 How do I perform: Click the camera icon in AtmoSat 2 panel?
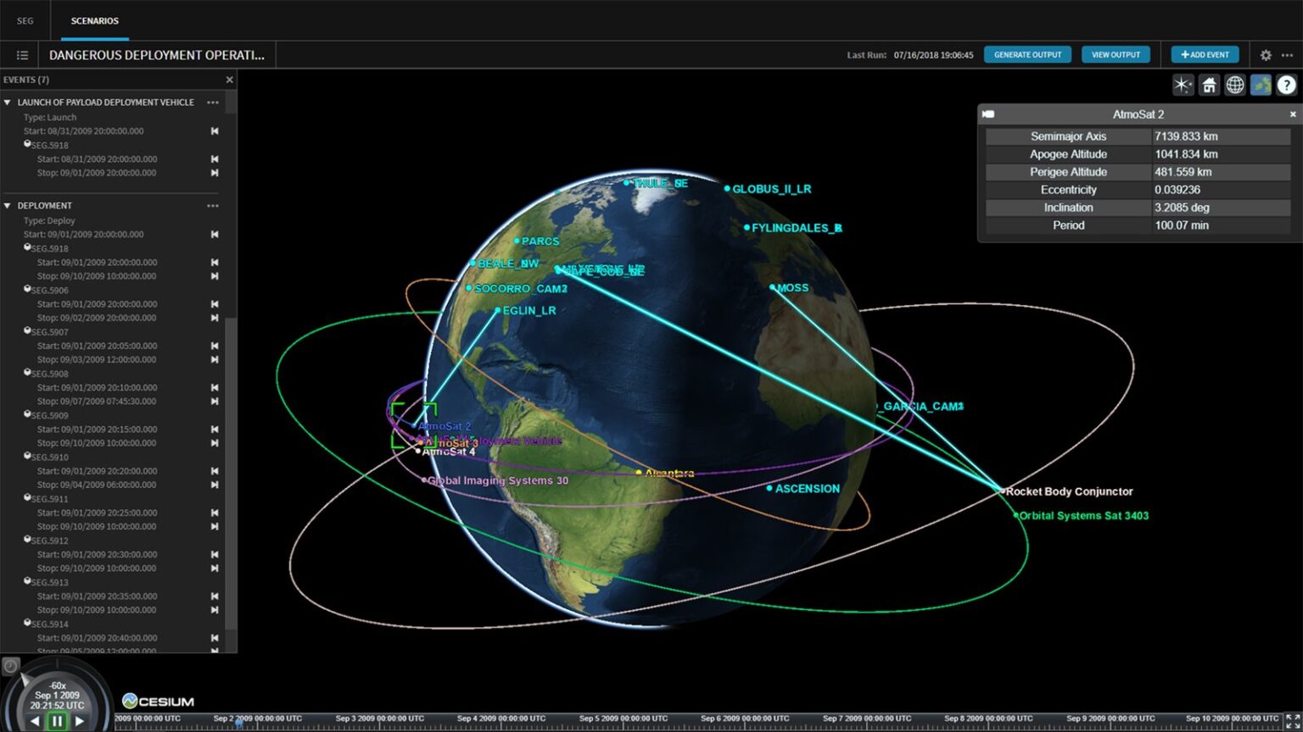coord(988,114)
